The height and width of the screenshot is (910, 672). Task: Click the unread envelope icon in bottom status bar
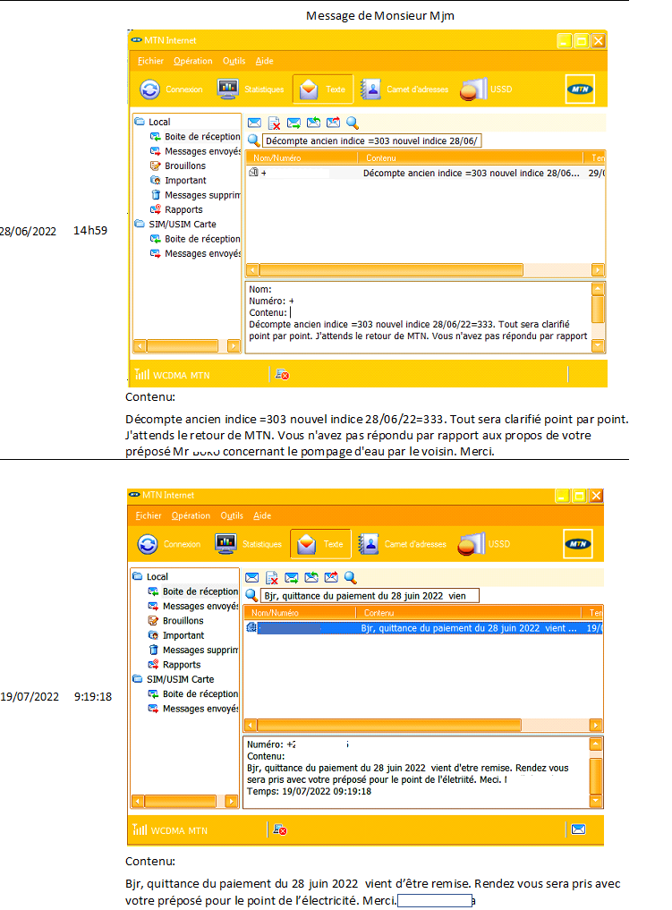(x=579, y=829)
